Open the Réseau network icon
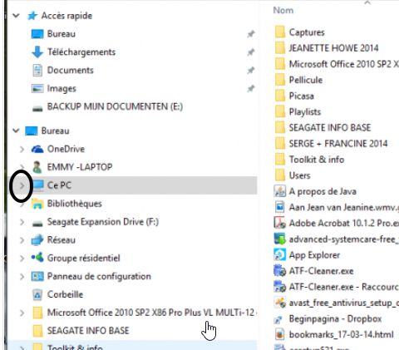Image resolution: width=399 pixels, height=350 pixels. pos(37,240)
